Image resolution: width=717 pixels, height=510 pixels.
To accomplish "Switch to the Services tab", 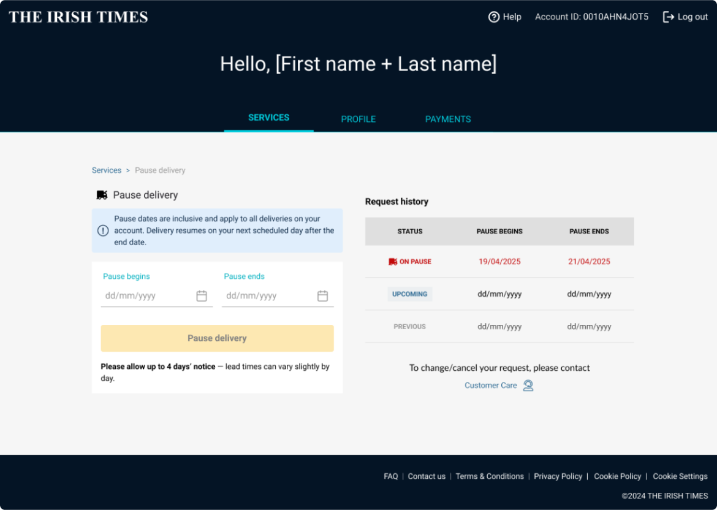I will [269, 118].
